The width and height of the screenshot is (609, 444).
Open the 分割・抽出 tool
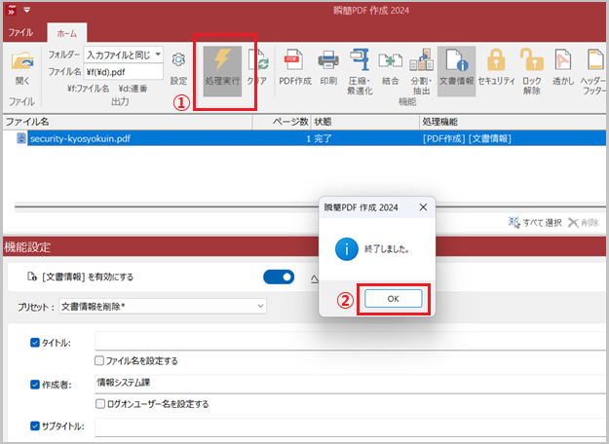(x=422, y=61)
